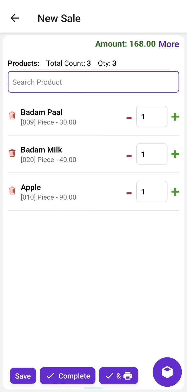Focus the Search Product field

[93, 82]
